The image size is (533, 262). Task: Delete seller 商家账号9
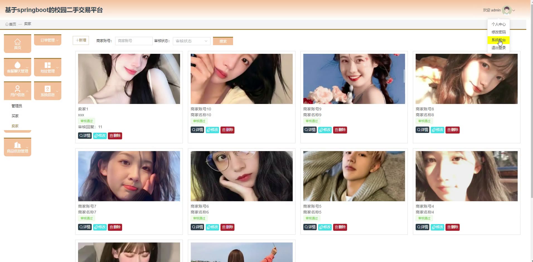click(340, 130)
